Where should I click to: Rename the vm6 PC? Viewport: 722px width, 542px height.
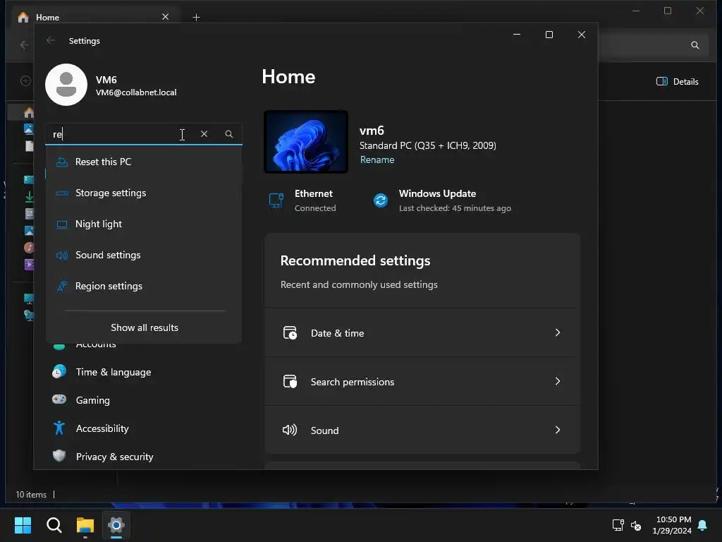[x=377, y=159]
